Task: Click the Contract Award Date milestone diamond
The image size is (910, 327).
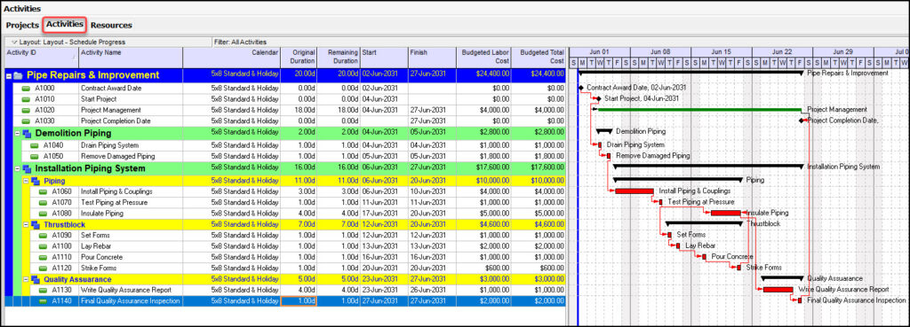Action: 581,88
